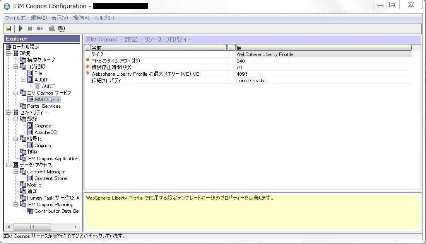The width and height of the screenshot is (426, 244).
Task: Click the Stop square icon in toolbar
Action: (x=30, y=29)
